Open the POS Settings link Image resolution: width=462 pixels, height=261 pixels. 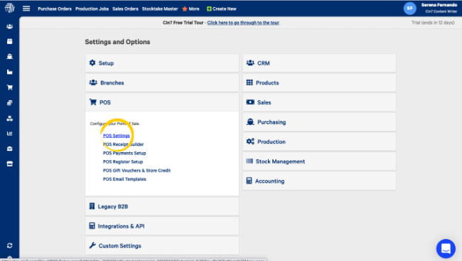117,136
